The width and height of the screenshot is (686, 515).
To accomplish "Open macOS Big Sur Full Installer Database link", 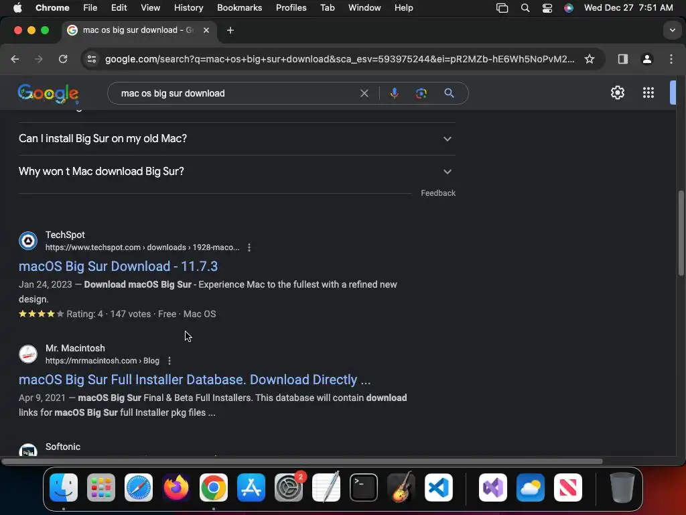I will 195,380.
